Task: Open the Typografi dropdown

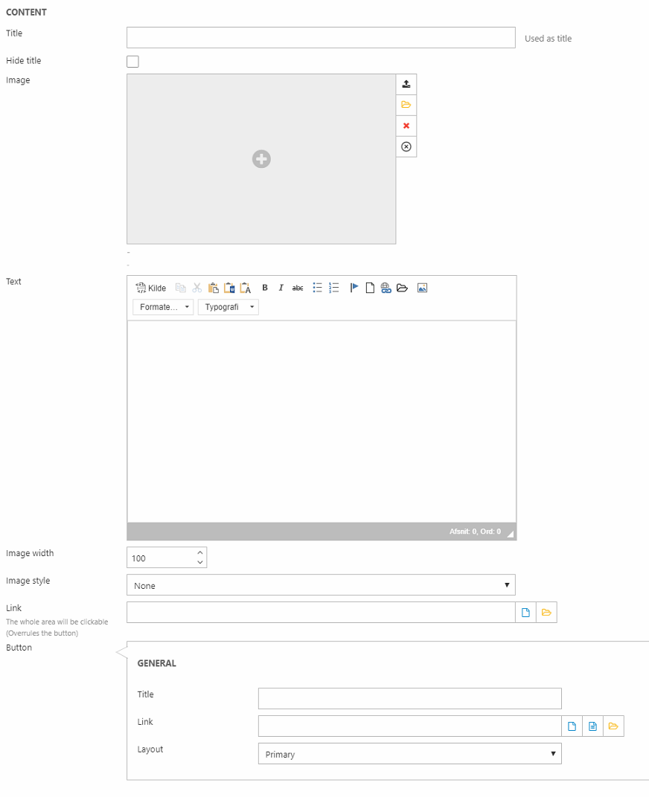Action: [x=228, y=307]
